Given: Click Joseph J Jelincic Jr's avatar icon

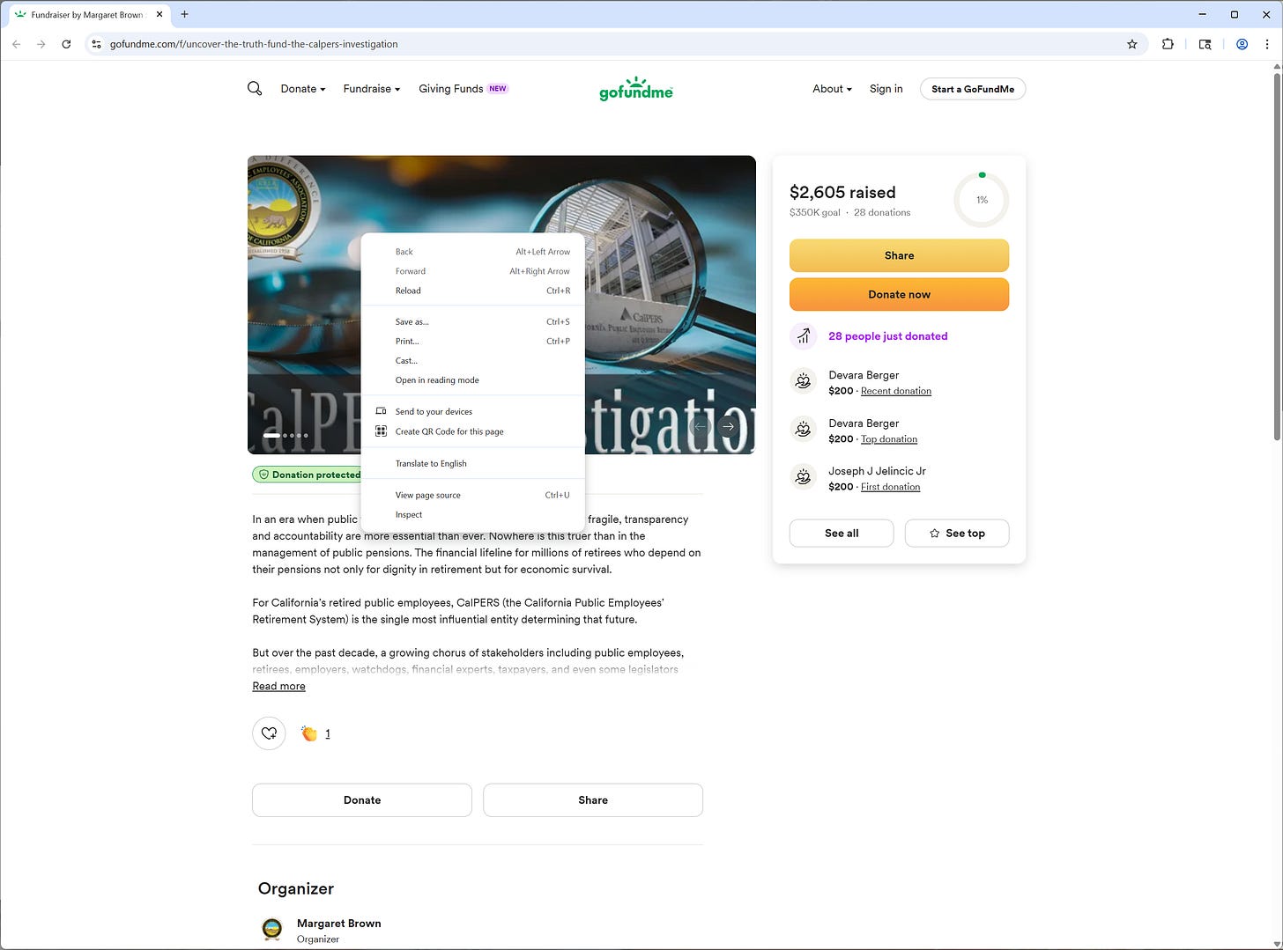Looking at the screenshot, I should pyautogui.click(x=803, y=478).
